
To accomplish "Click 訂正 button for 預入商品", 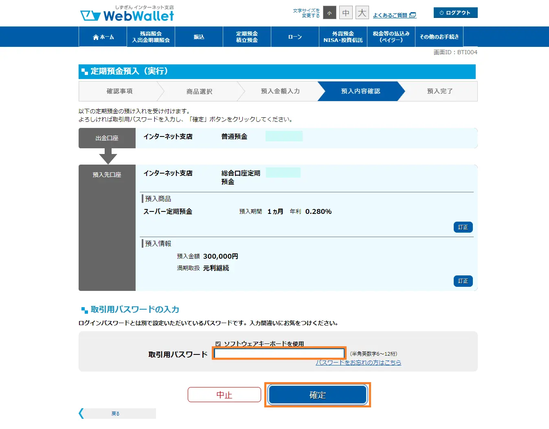I will point(463,227).
